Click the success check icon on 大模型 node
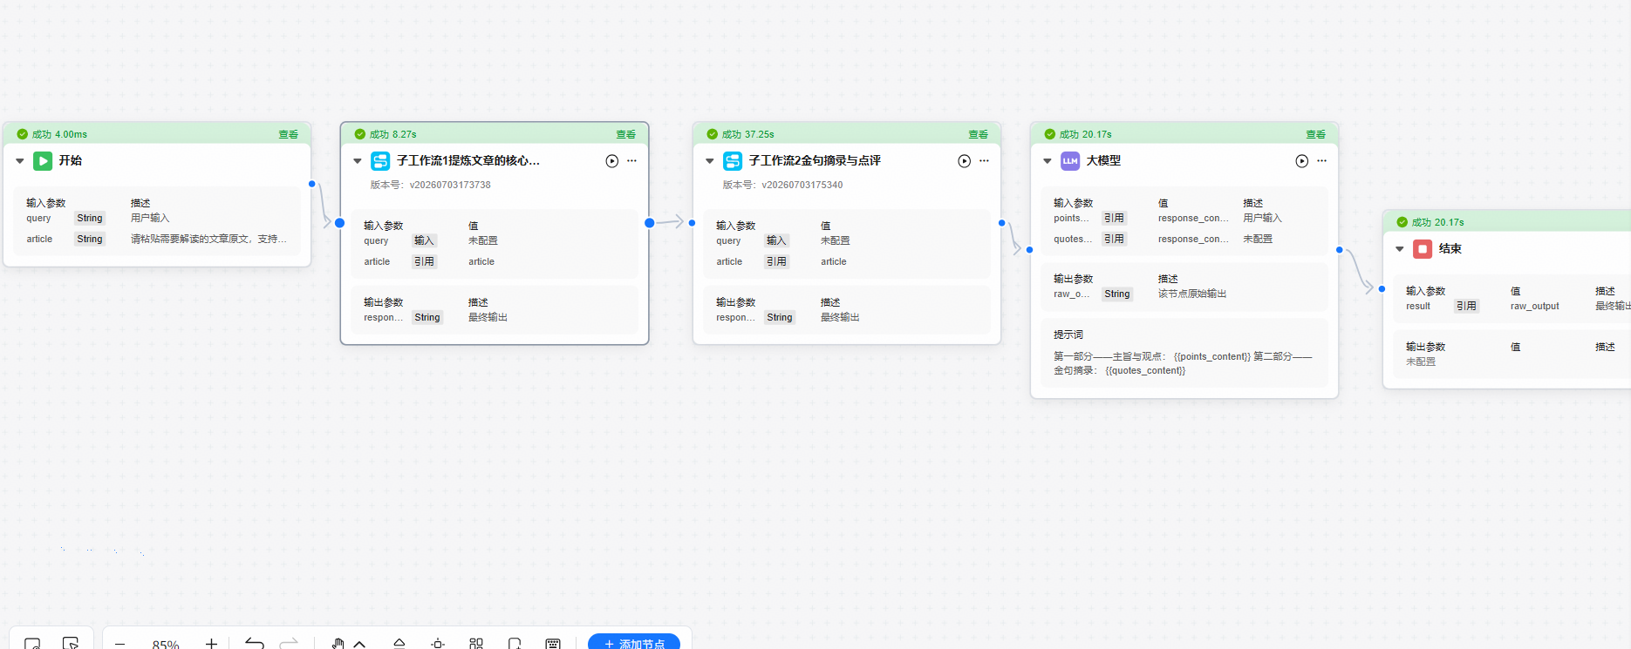 click(x=1050, y=134)
